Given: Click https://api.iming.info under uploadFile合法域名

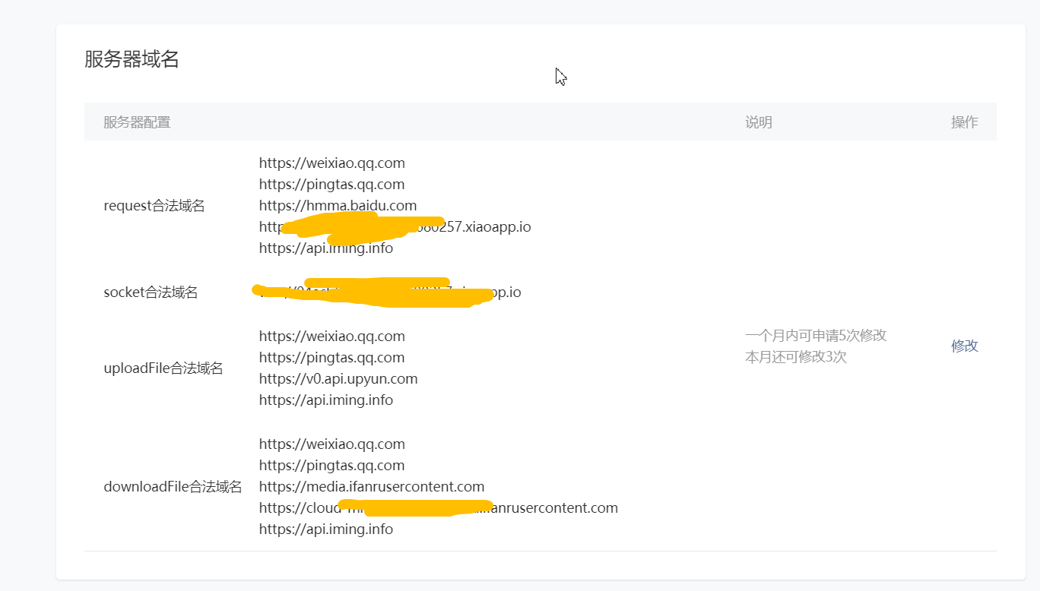Looking at the screenshot, I should click(326, 400).
